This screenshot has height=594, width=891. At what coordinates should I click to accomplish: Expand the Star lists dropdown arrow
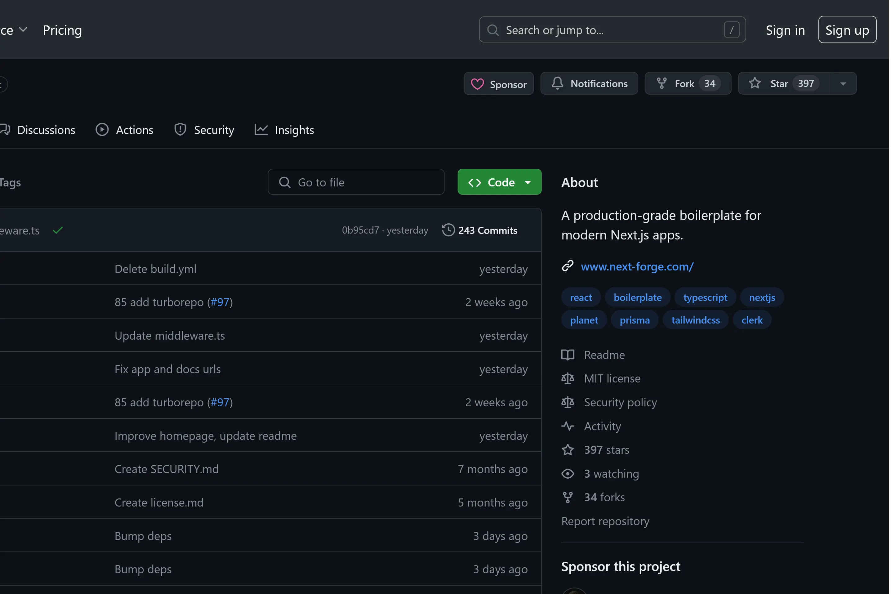(843, 84)
